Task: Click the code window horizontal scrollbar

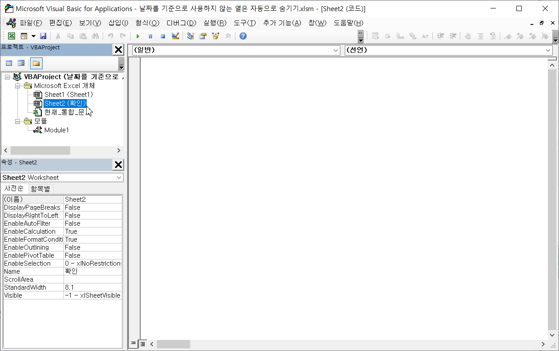Action: (x=347, y=344)
